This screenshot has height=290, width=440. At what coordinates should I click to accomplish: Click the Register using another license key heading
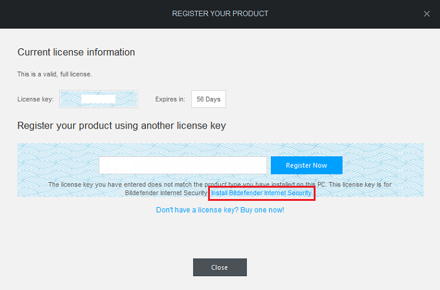coord(121,126)
